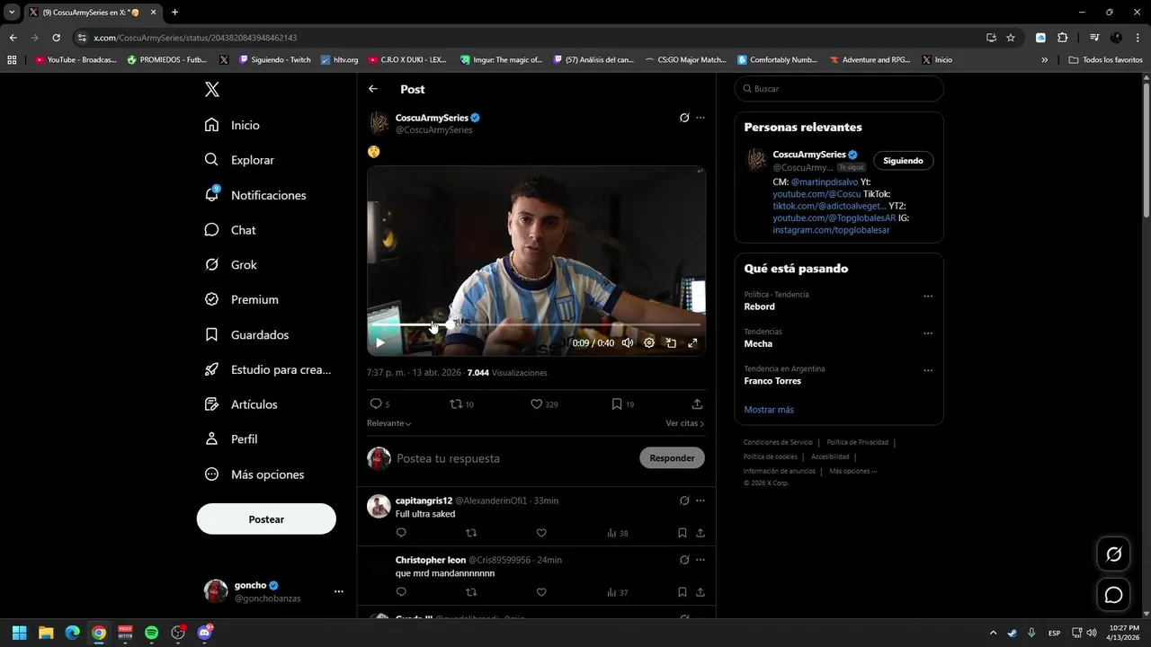Click reply icon with 5 replies
This screenshot has height=647, width=1151.
pyautogui.click(x=376, y=404)
